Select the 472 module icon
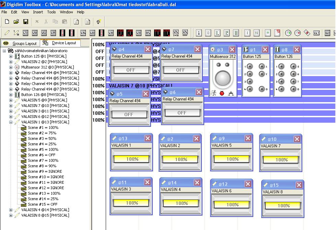336x230 pixels. point(25,33)
